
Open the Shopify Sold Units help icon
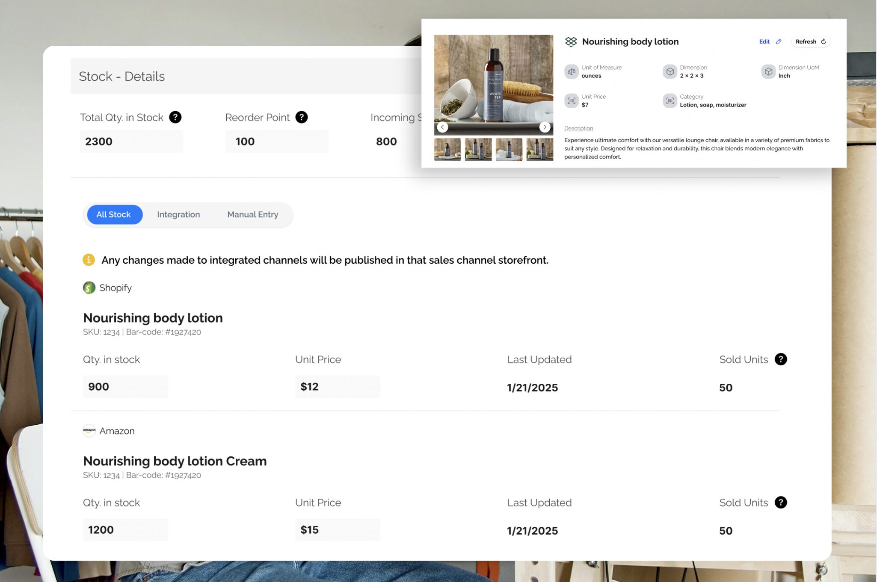click(780, 359)
